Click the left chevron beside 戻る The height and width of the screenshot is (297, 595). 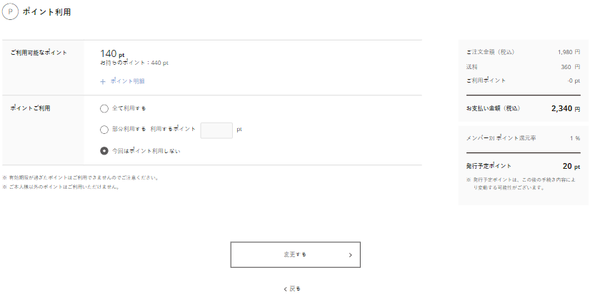point(285,288)
